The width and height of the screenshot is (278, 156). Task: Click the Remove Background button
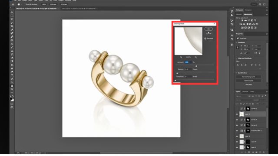pyautogui.click(x=248, y=77)
